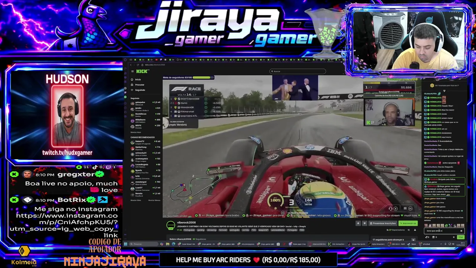Focus the Buscar search field

297,71
